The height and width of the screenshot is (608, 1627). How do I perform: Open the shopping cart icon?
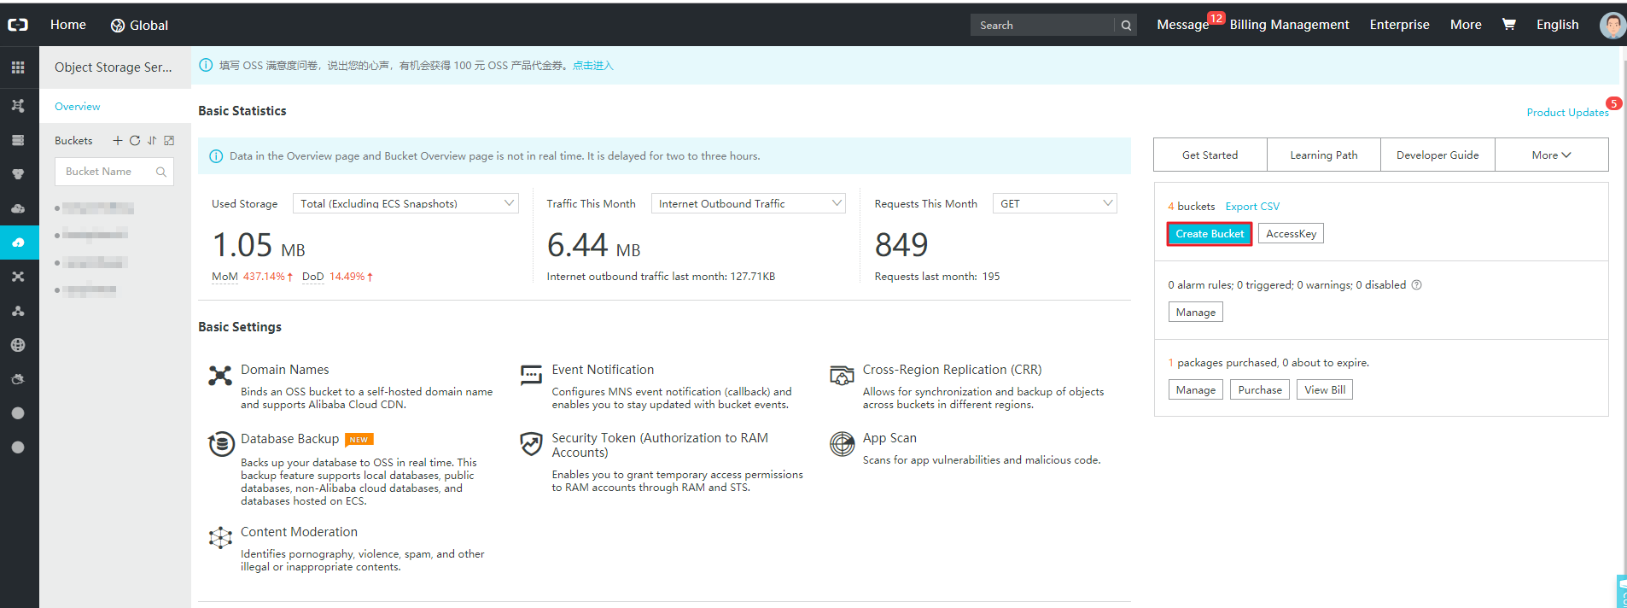coord(1508,25)
